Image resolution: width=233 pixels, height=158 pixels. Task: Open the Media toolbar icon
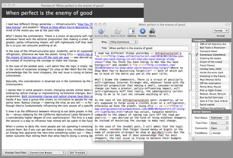point(152,31)
